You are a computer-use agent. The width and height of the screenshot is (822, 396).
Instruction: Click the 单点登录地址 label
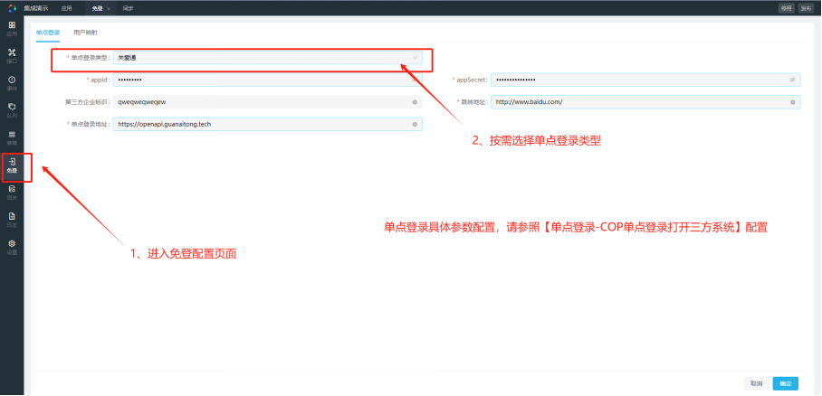(x=90, y=124)
